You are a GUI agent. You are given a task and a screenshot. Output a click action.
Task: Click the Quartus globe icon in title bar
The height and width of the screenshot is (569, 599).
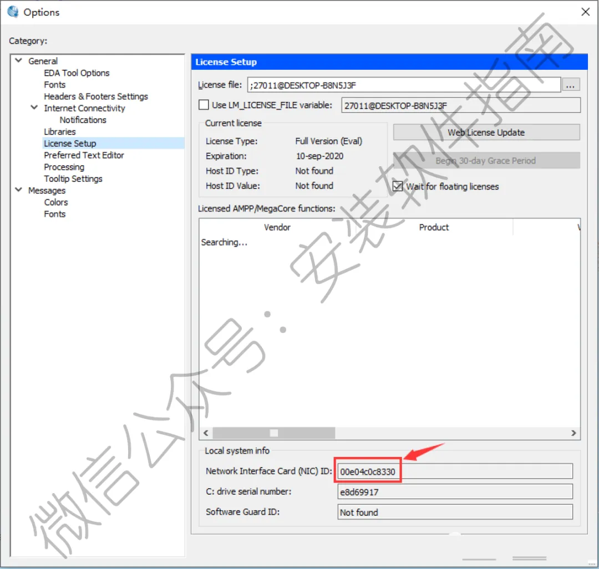point(13,12)
